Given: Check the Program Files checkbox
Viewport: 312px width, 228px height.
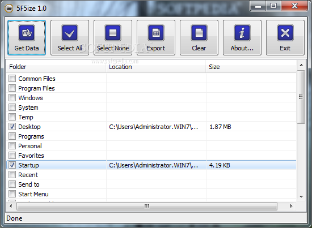Looking at the screenshot, I should pyautogui.click(x=12, y=88).
